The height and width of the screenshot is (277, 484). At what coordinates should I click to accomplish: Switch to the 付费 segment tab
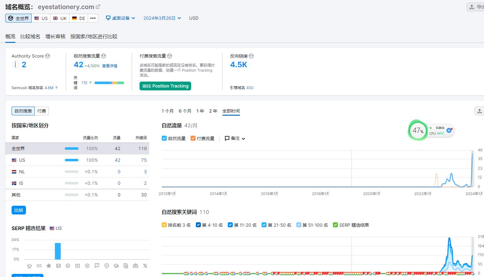coord(42,111)
